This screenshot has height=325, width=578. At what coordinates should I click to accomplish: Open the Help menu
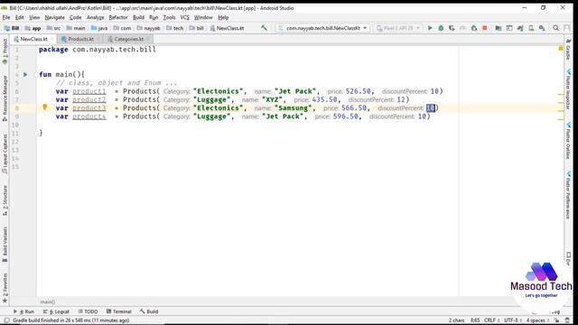coord(223,17)
